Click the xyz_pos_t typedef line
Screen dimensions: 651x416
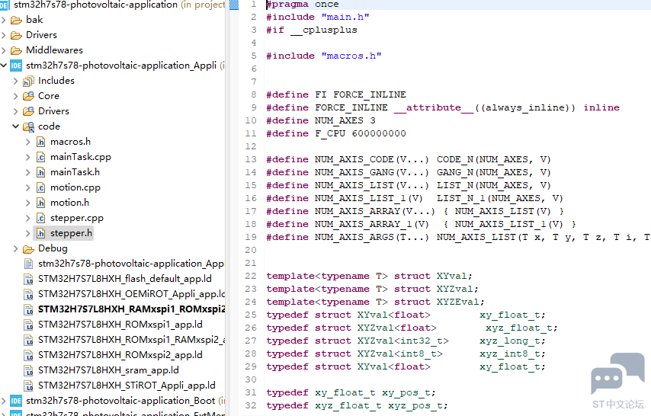357,406
